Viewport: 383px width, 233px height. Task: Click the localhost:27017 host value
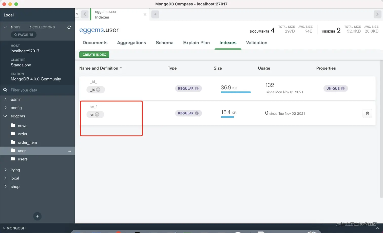(25, 51)
